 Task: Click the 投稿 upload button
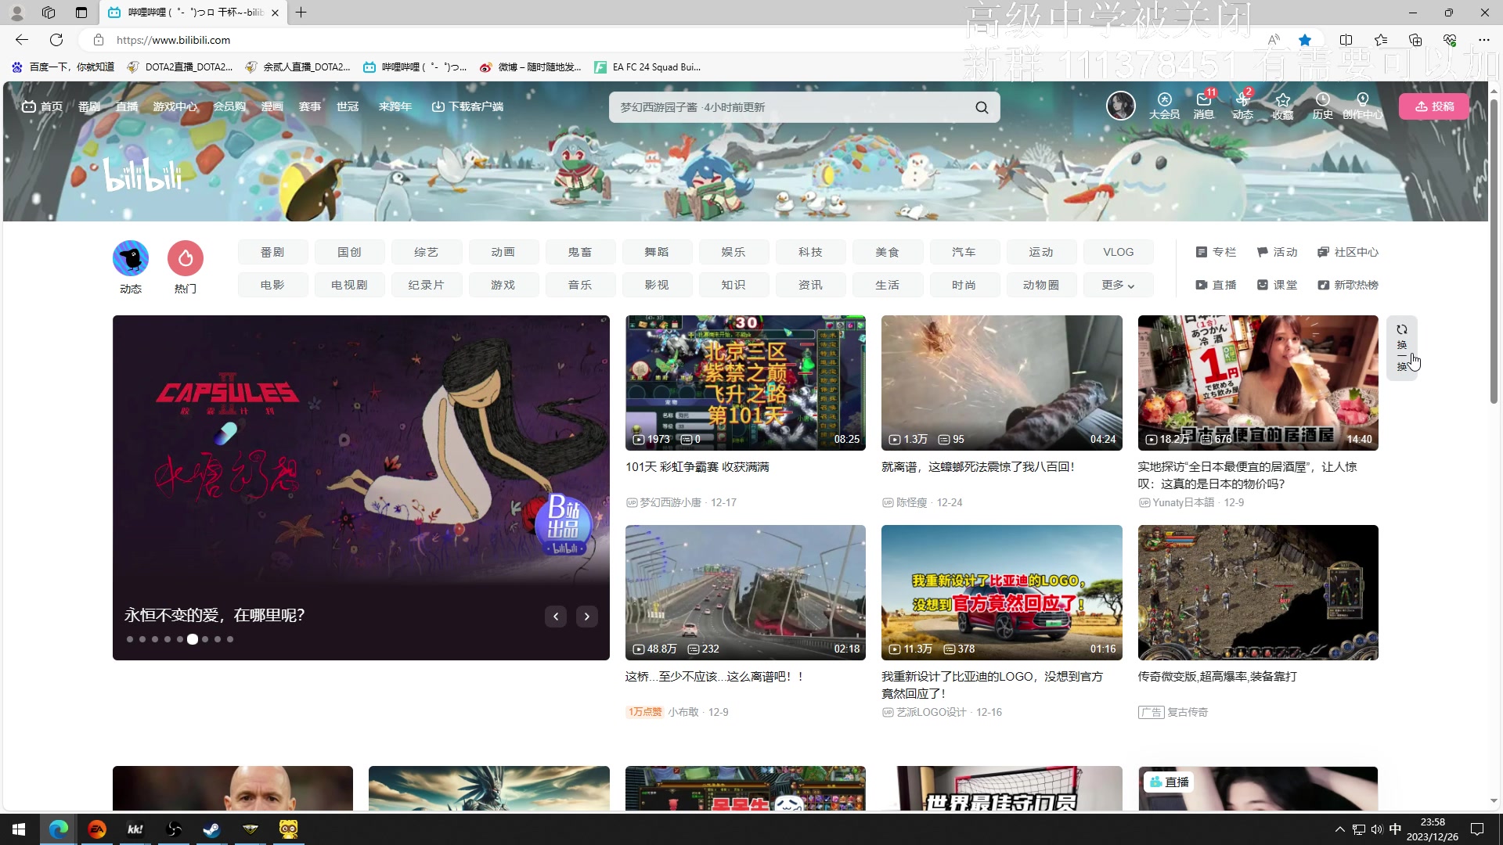point(1434,106)
